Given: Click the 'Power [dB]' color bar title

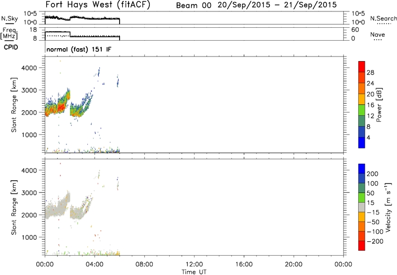Looking at the screenshot, I should (x=379, y=105).
